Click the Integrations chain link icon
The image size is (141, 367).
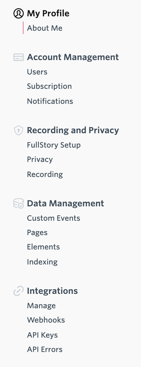(19, 291)
